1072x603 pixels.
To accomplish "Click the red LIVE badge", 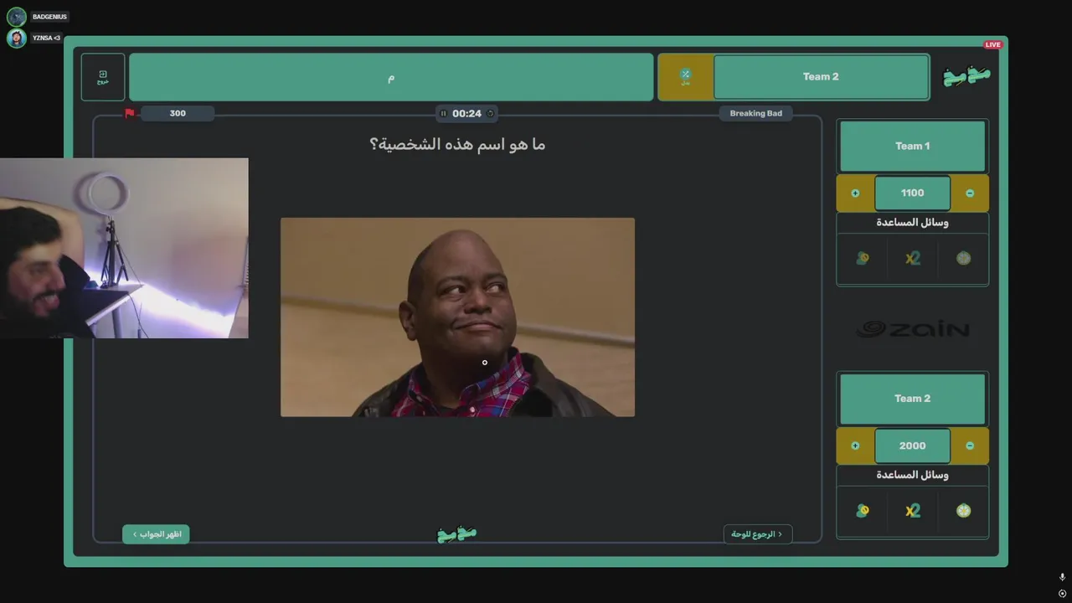I will 992,44.
